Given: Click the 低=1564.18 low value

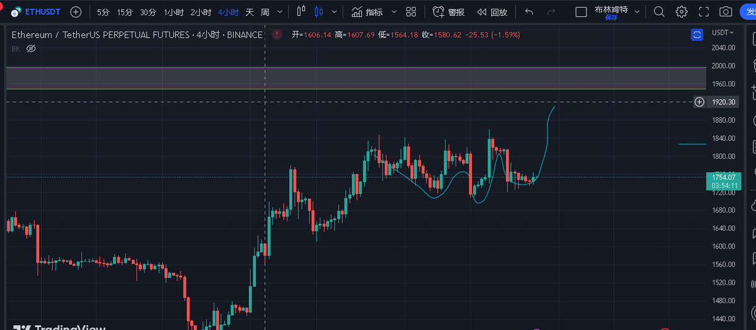Looking at the screenshot, I should pos(398,35).
